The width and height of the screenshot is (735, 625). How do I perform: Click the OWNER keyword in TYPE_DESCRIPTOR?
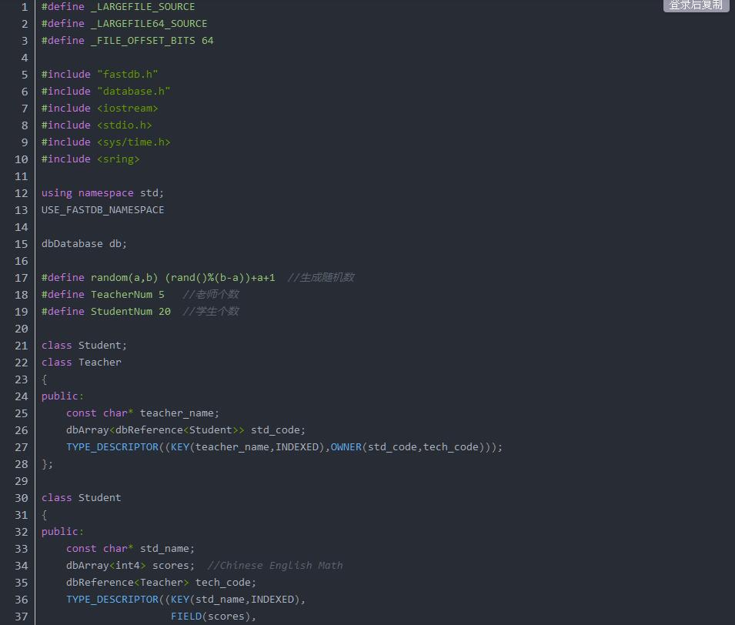(x=346, y=447)
